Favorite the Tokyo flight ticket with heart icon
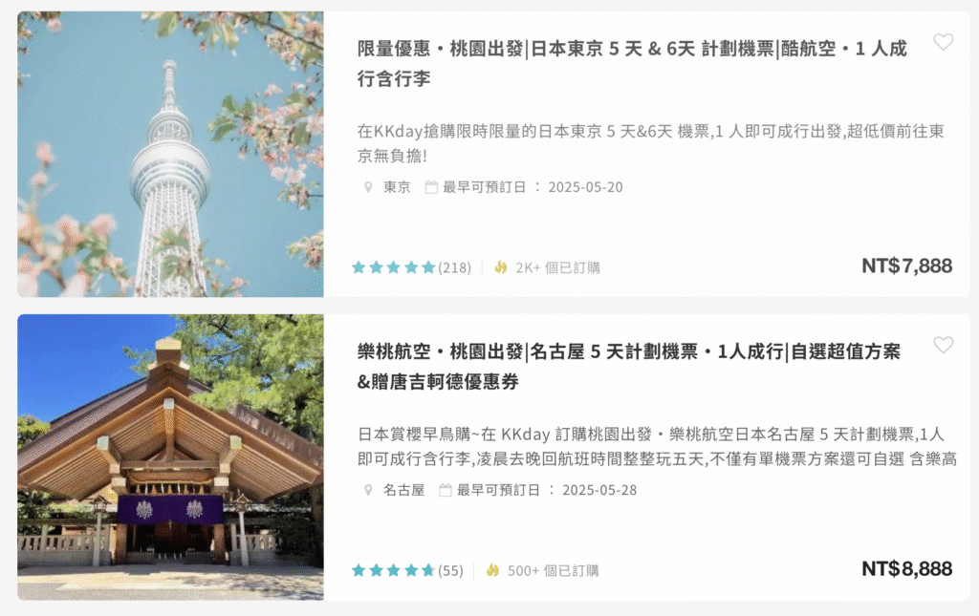The image size is (979, 616). 943,42
